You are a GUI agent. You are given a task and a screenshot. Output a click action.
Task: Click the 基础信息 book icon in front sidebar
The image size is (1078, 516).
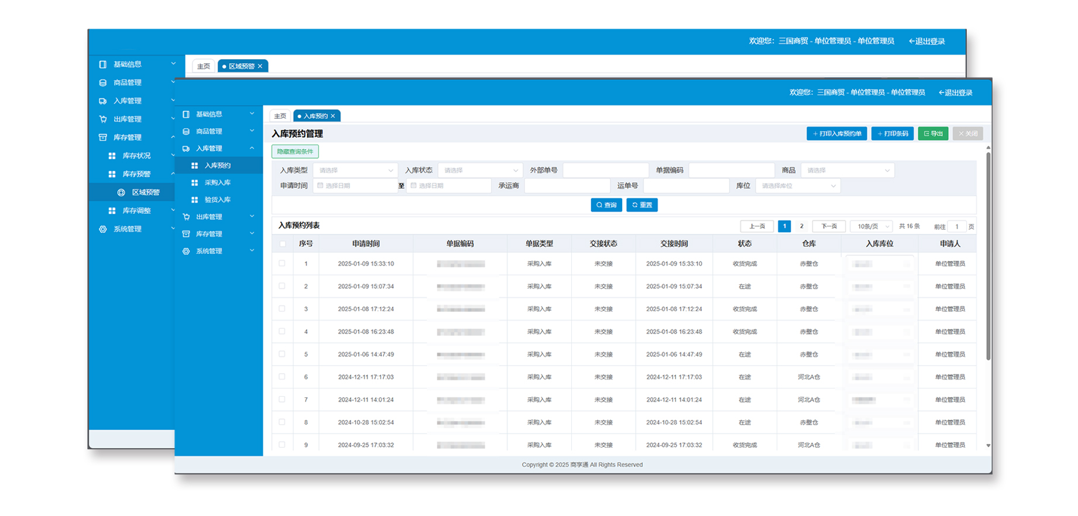point(186,115)
